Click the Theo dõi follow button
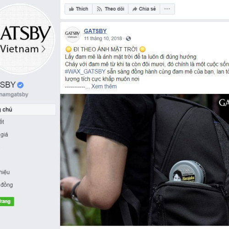This screenshot has height=229, width=229. [110, 9]
